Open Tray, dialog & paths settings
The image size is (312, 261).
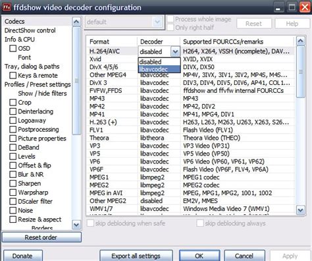coord(32,67)
